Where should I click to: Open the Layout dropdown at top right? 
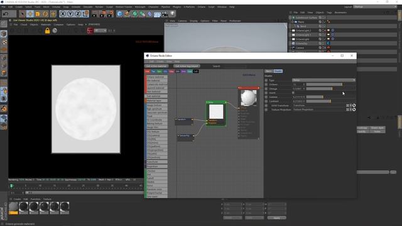375,7
